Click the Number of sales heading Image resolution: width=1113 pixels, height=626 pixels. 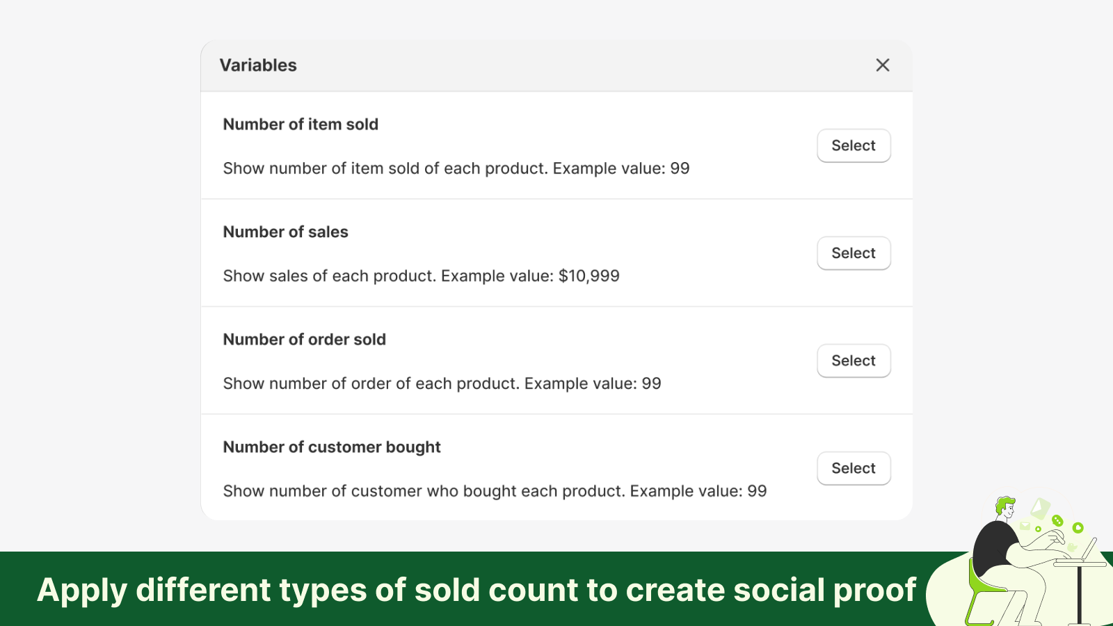tap(285, 232)
